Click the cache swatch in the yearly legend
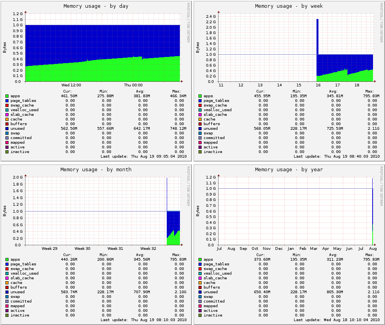This screenshot has height=325, width=385. coord(200,283)
